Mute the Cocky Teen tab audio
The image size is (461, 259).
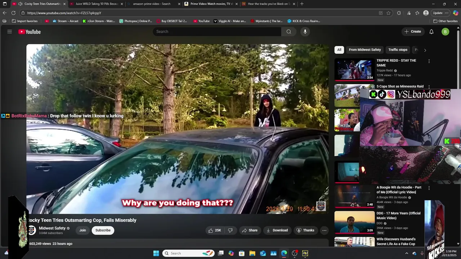[x=20, y=4]
